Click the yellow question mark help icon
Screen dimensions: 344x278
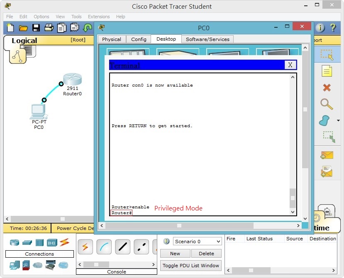[333, 28]
